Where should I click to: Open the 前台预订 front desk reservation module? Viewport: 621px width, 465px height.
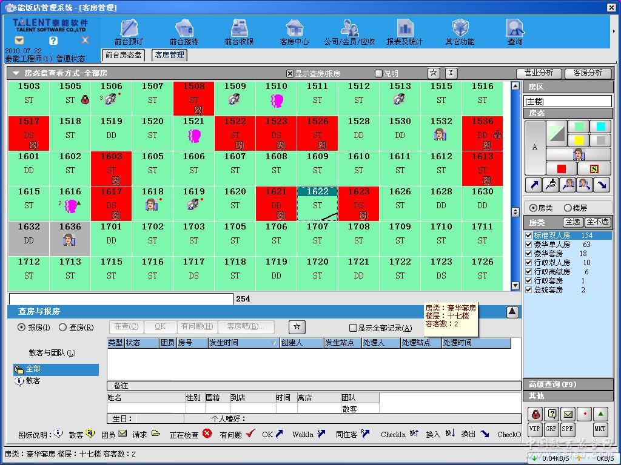[x=129, y=32]
